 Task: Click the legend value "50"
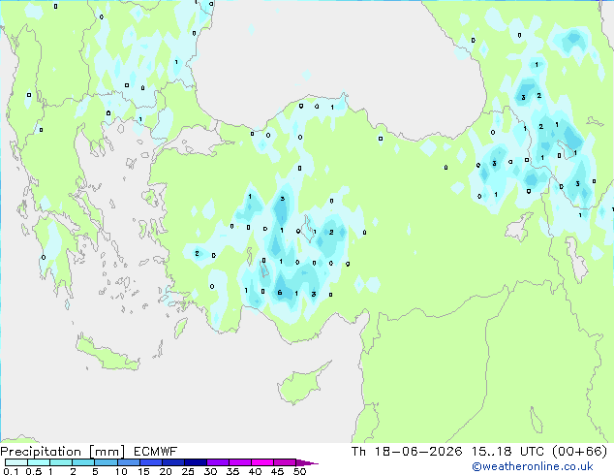click(x=299, y=471)
